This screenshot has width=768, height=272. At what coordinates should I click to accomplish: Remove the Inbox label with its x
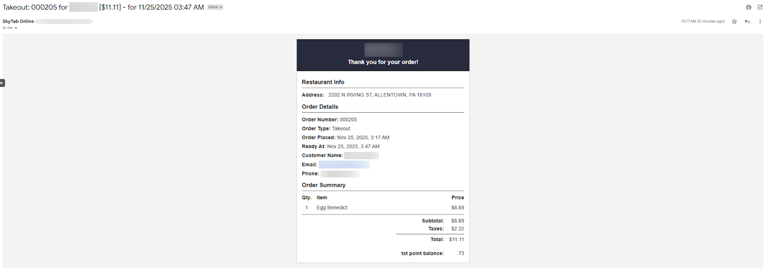[x=221, y=7]
